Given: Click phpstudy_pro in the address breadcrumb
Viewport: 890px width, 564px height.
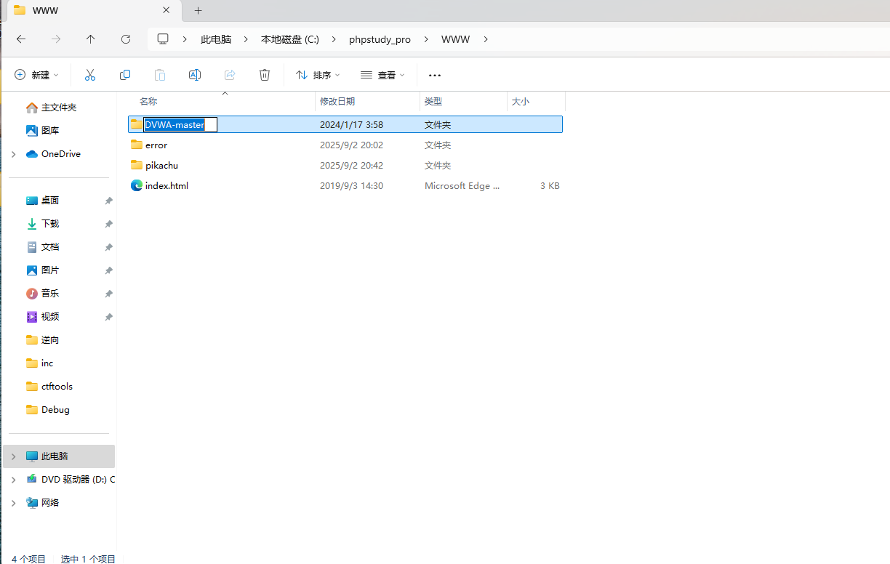Looking at the screenshot, I should point(380,39).
